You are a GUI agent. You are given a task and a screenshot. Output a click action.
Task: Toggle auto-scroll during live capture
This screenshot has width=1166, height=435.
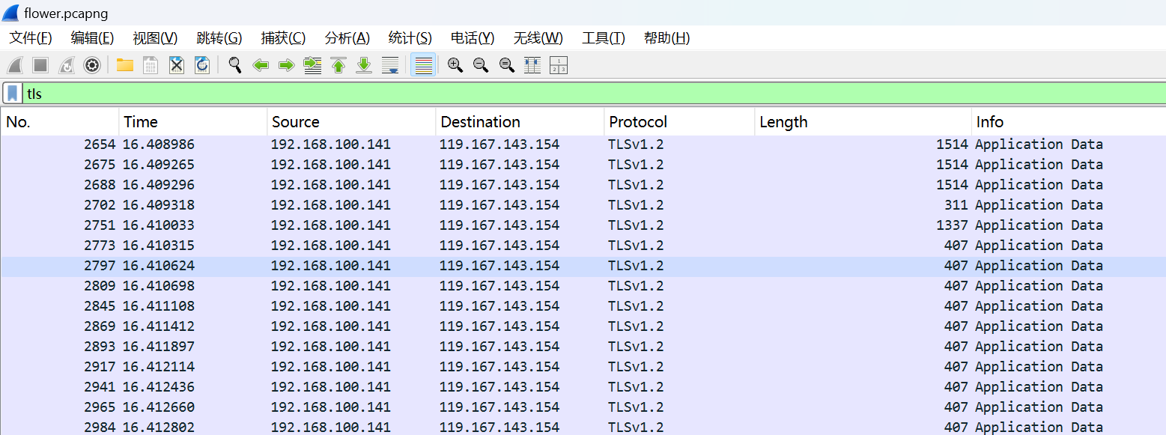(390, 65)
